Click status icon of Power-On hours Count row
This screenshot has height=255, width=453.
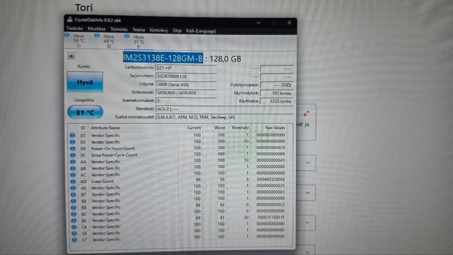point(73,148)
